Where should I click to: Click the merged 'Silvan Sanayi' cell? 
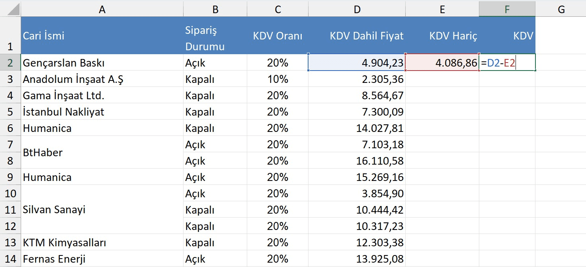[x=102, y=210]
